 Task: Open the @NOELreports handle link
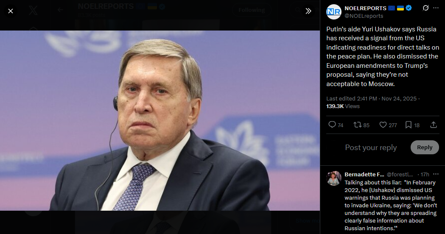pyautogui.click(x=364, y=16)
